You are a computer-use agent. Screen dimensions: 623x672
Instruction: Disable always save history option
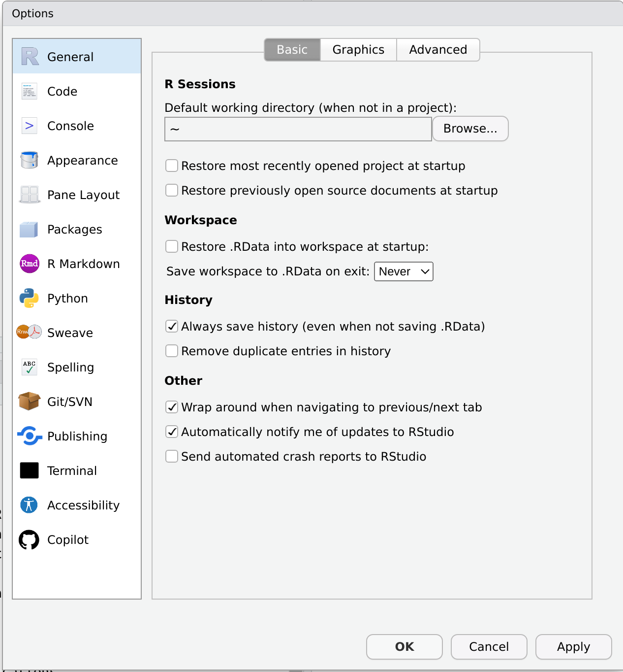pos(171,326)
